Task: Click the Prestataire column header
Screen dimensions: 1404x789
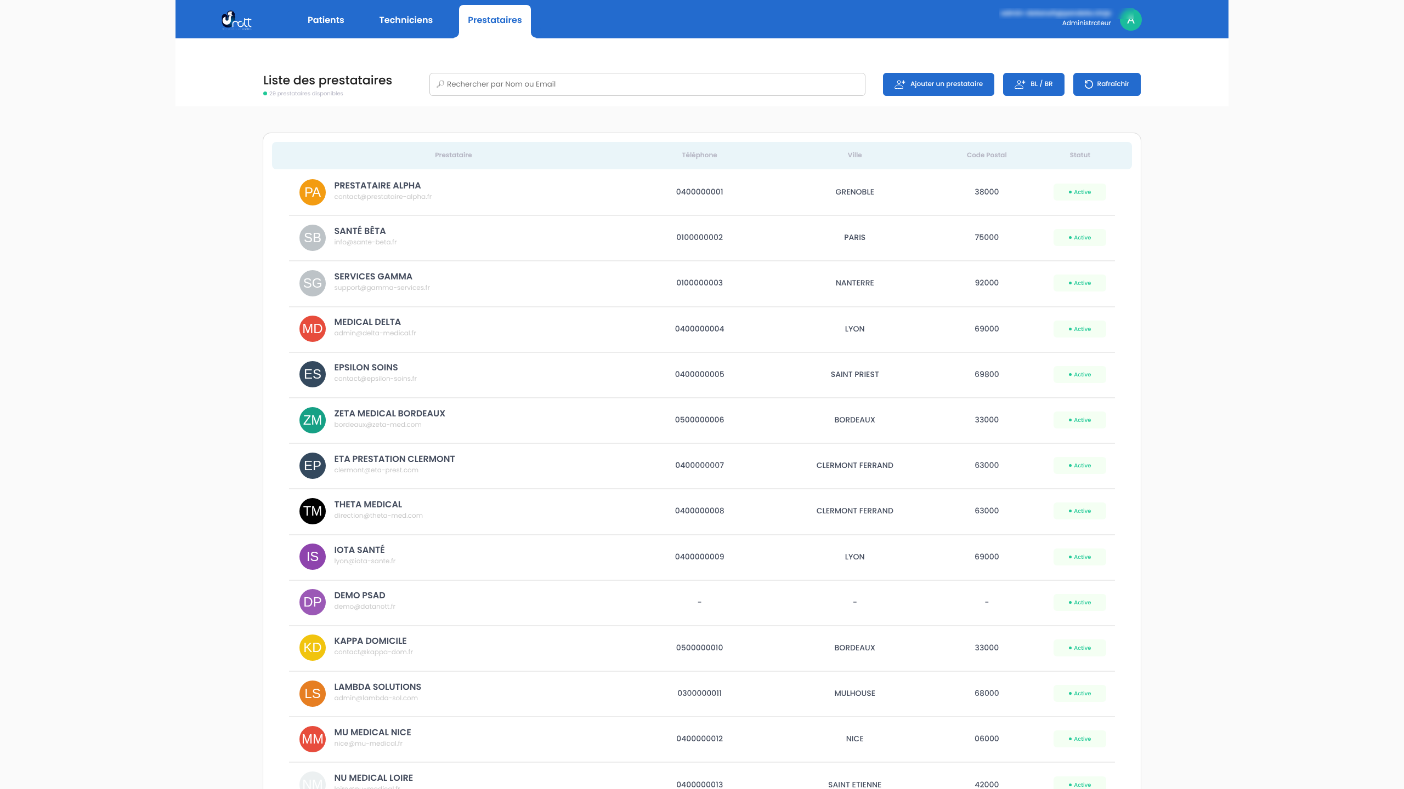Action: [x=453, y=155]
